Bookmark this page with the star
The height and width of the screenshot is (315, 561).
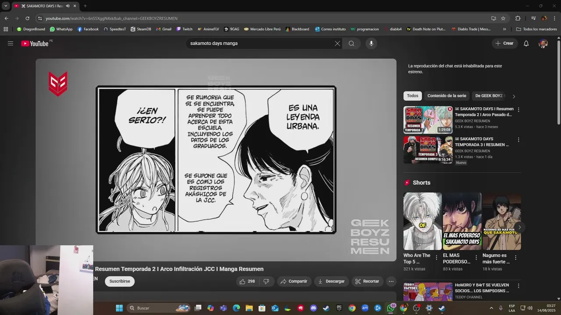pos(503,18)
